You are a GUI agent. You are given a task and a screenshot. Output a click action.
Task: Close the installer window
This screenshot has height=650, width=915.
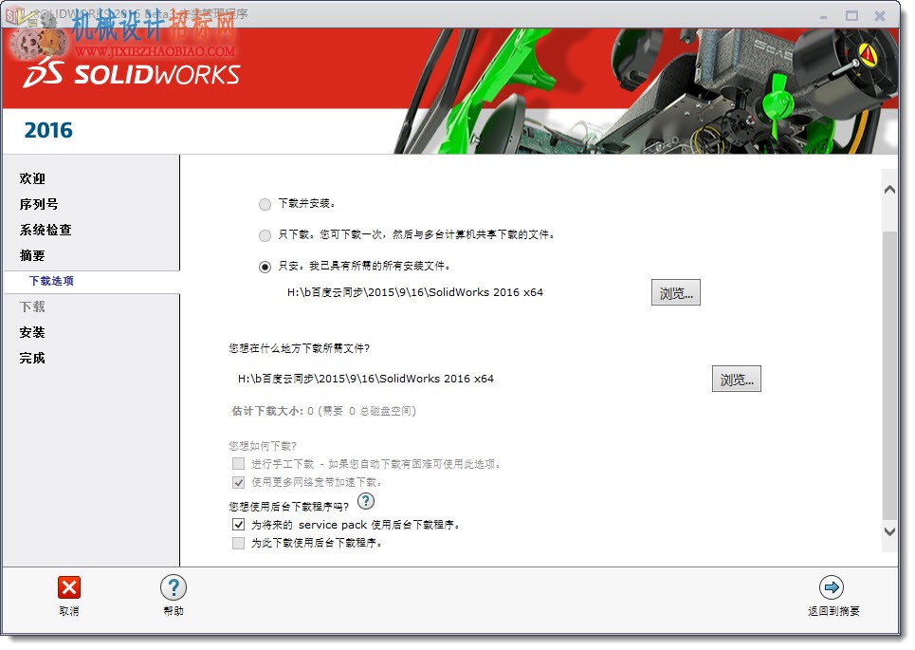click(880, 16)
